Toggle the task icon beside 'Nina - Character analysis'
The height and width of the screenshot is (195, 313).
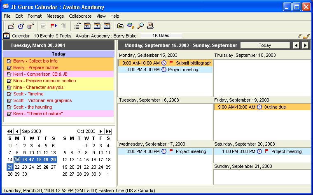9,87
